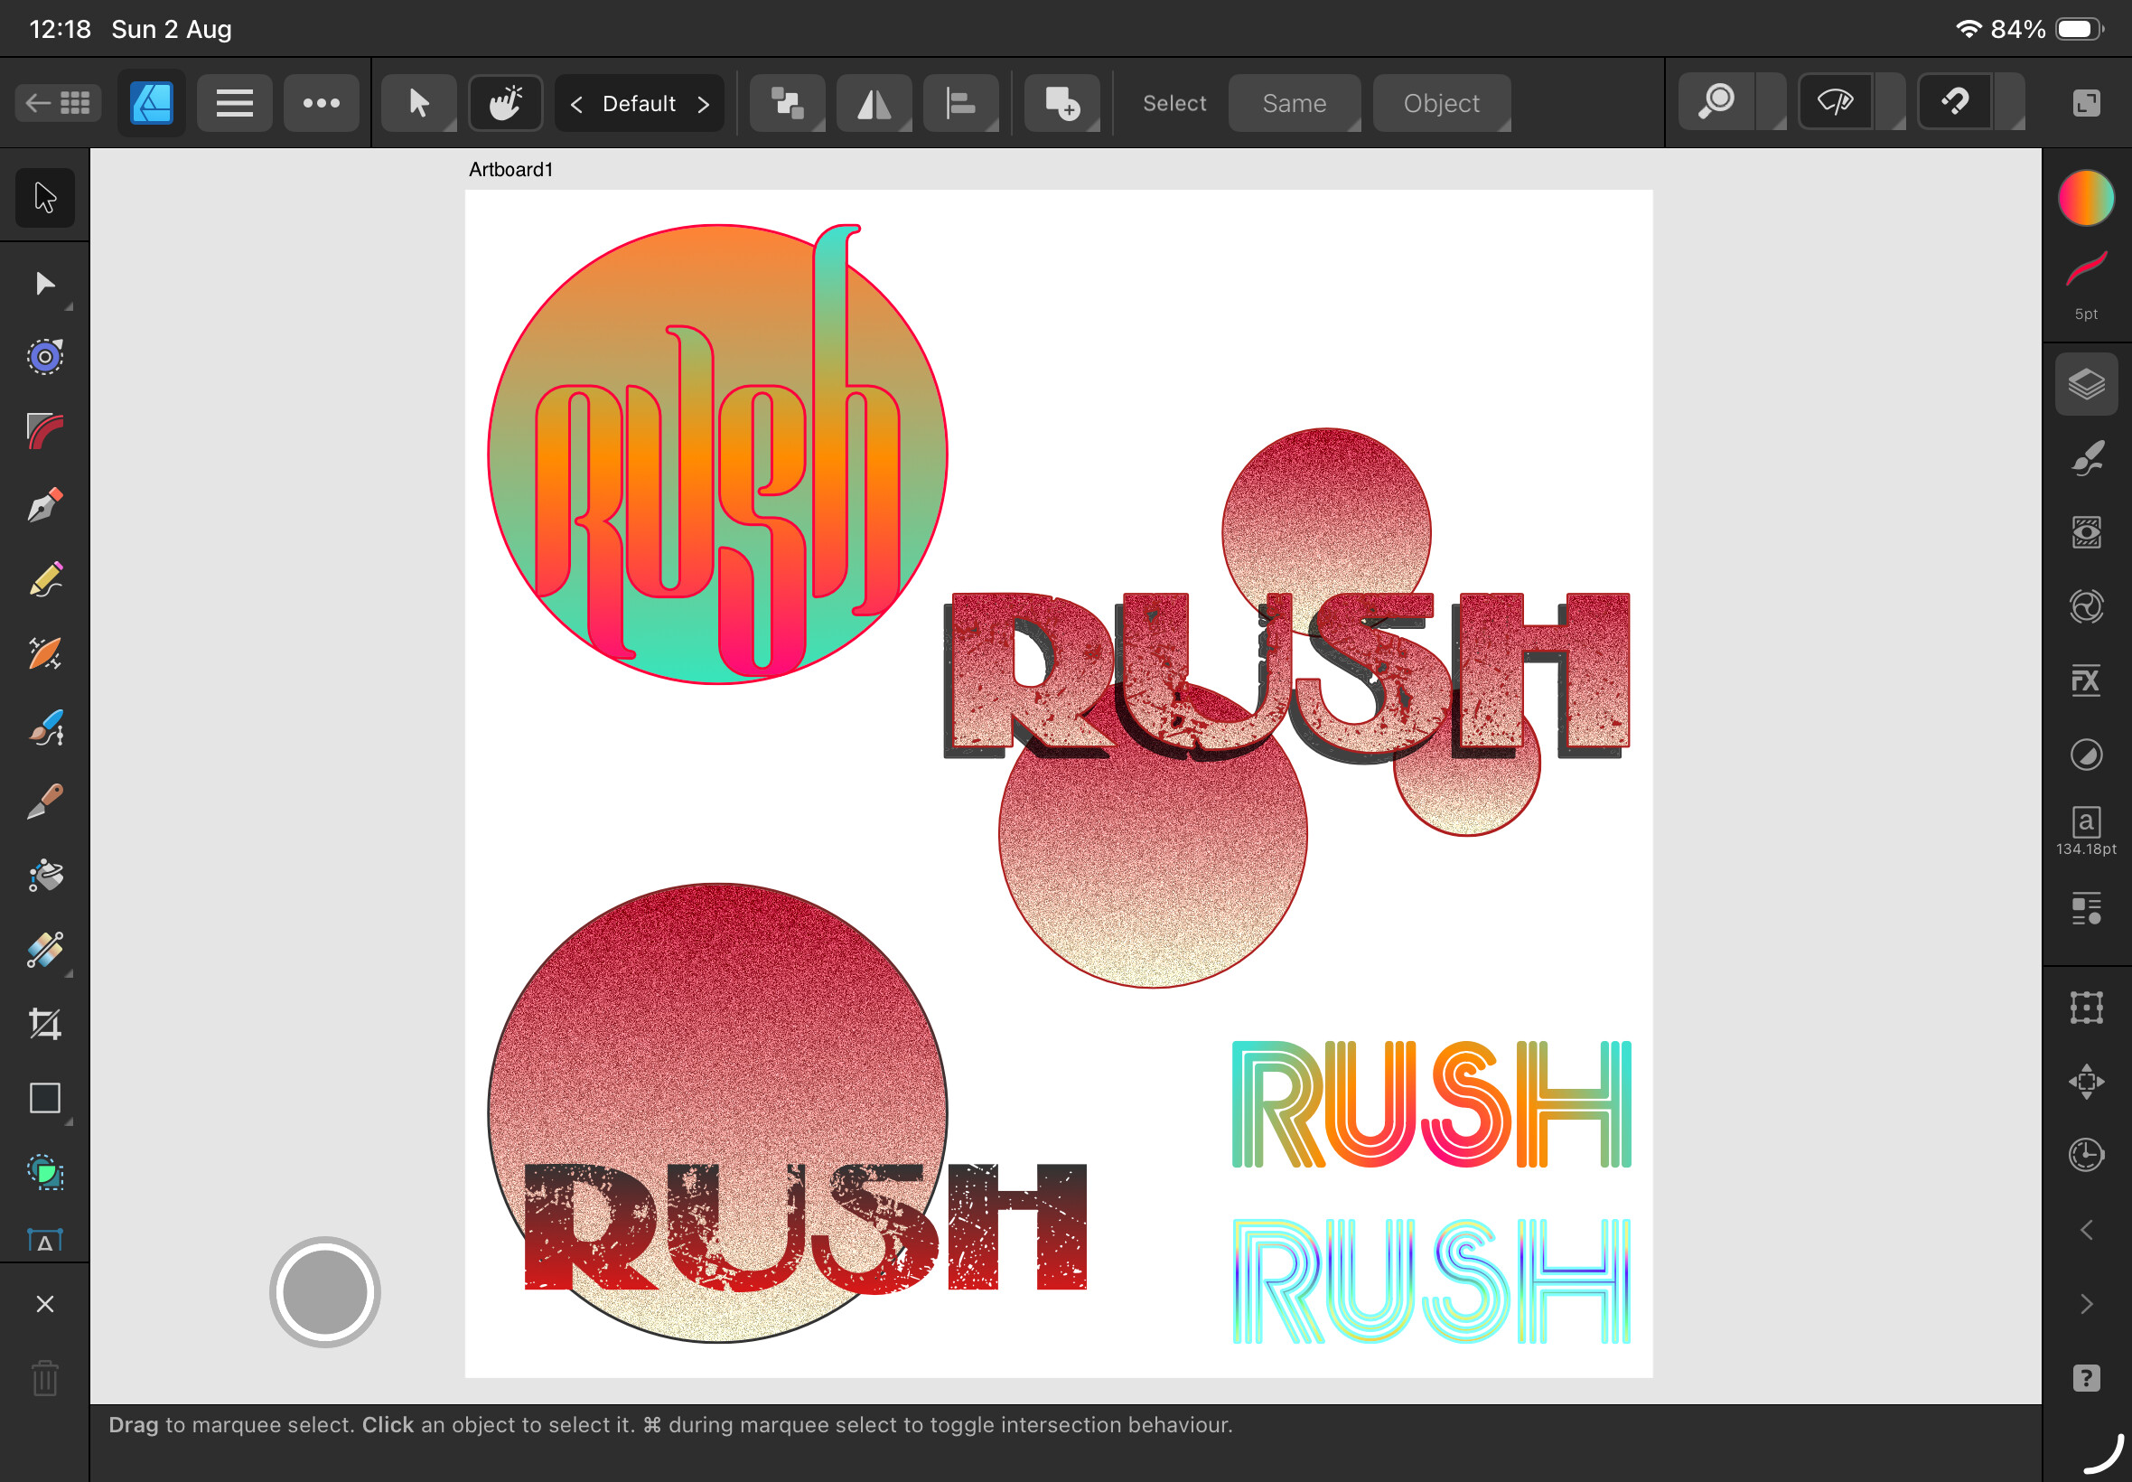Pick the orange leaf-shaped tool with sparkles
This screenshot has width=2132, height=1482.
point(44,653)
